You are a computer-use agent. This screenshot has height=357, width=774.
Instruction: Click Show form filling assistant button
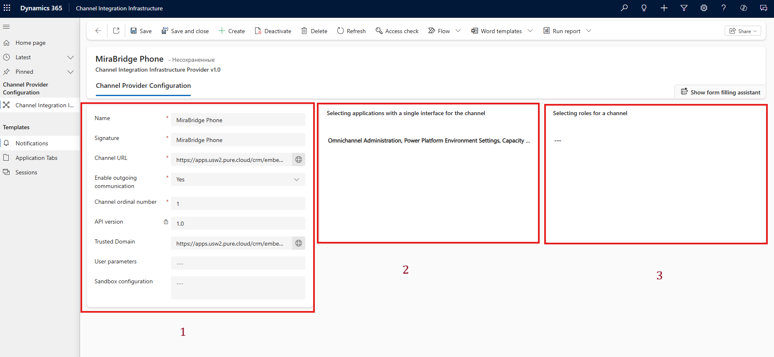pos(720,92)
